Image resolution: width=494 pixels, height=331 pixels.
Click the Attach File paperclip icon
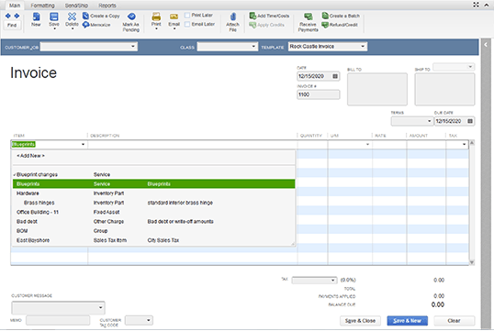click(233, 17)
